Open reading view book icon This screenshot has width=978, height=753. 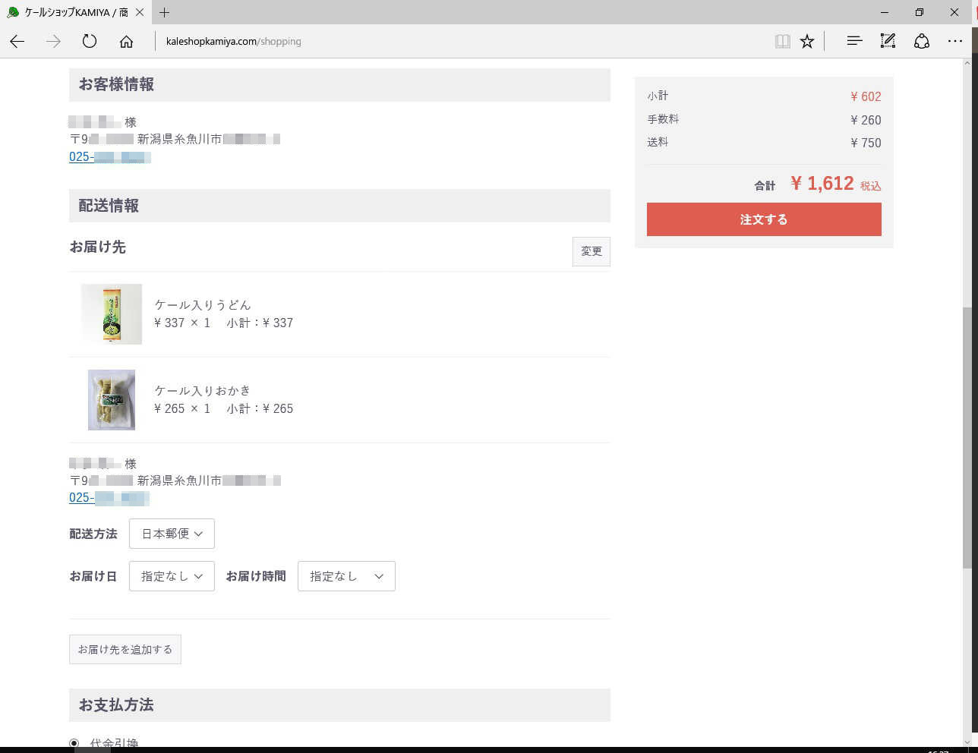pyautogui.click(x=782, y=42)
